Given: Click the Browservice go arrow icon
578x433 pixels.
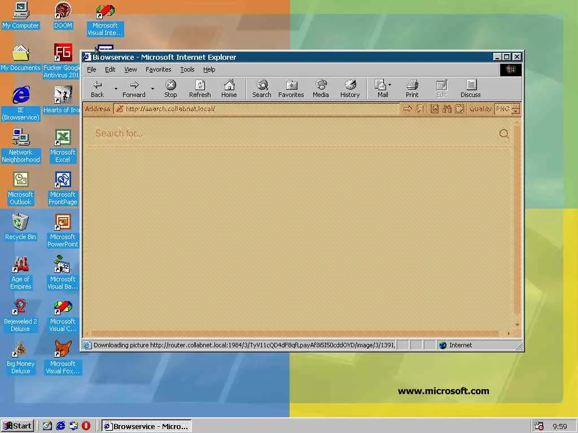Looking at the screenshot, I should 408,109.
